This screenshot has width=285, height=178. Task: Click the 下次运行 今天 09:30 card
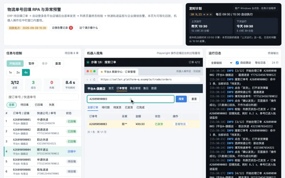(x=256, y=26)
